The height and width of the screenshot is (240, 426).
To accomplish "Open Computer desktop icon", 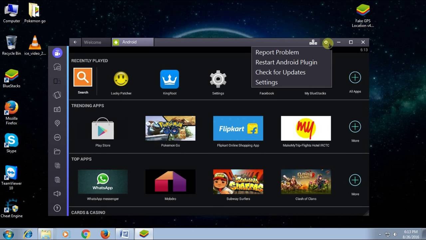I will click(12, 13).
